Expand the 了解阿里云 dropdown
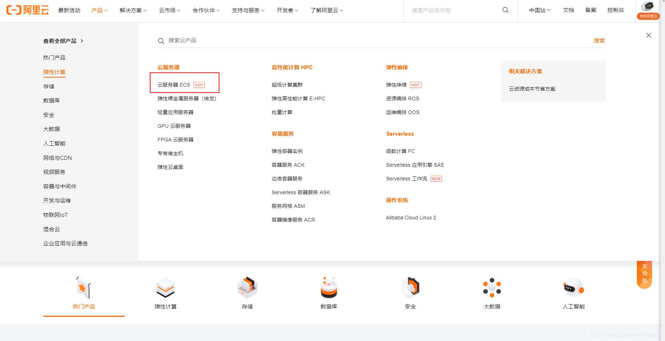Image resolution: width=665 pixels, height=341 pixels. 327,10
